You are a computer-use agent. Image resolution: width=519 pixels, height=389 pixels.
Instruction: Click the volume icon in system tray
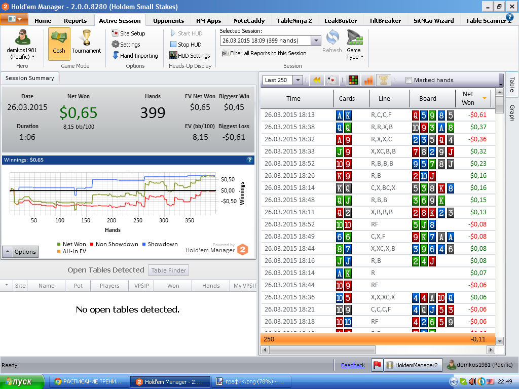coord(472,382)
